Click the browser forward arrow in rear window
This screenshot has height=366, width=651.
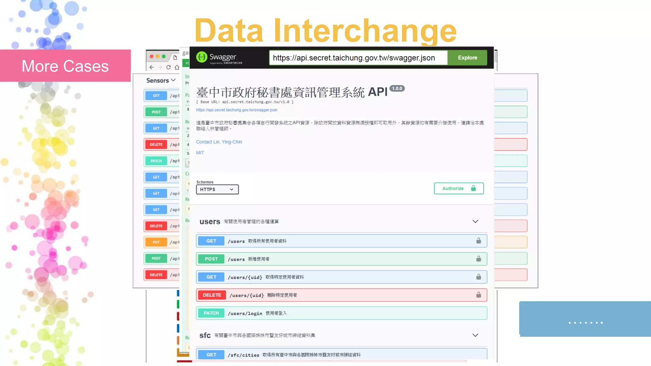pos(160,67)
